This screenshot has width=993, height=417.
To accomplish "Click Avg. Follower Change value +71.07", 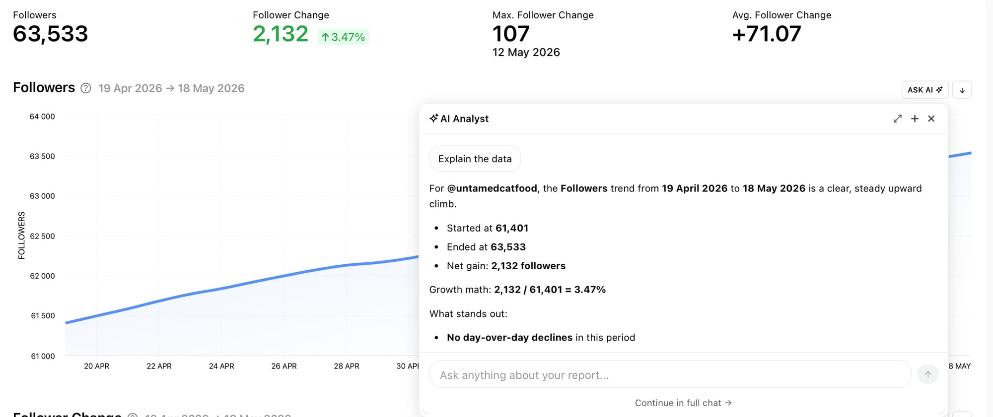I will pos(767,34).
